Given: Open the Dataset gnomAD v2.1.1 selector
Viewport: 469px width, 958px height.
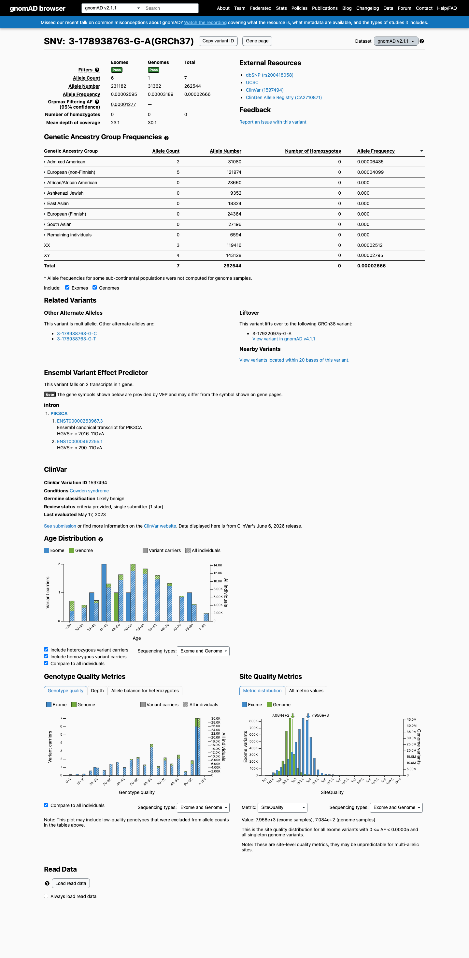Looking at the screenshot, I should coord(396,41).
